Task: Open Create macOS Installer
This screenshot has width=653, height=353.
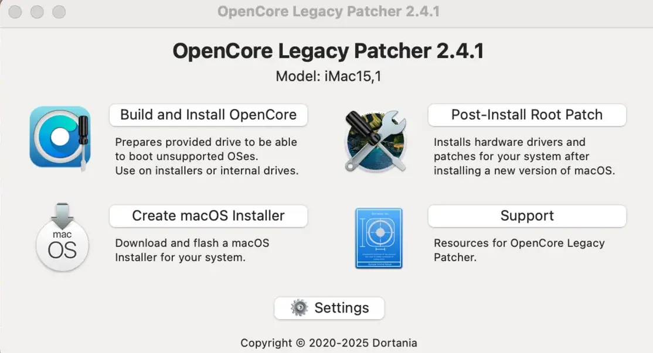Action: point(208,216)
